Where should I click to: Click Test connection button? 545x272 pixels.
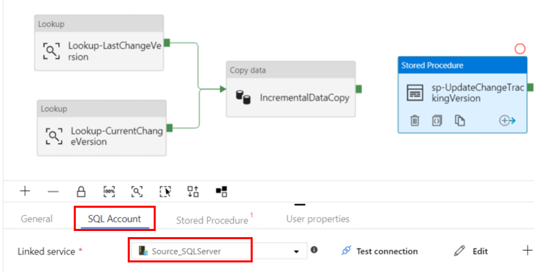pos(380,251)
